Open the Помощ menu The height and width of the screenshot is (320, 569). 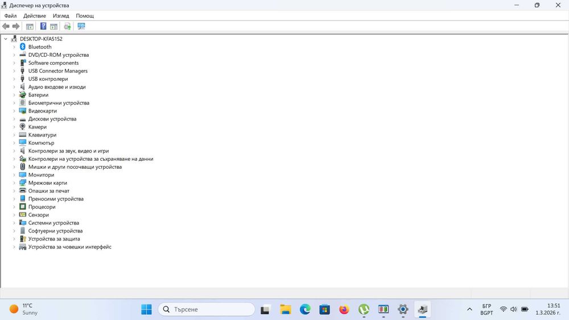pos(85,15)
